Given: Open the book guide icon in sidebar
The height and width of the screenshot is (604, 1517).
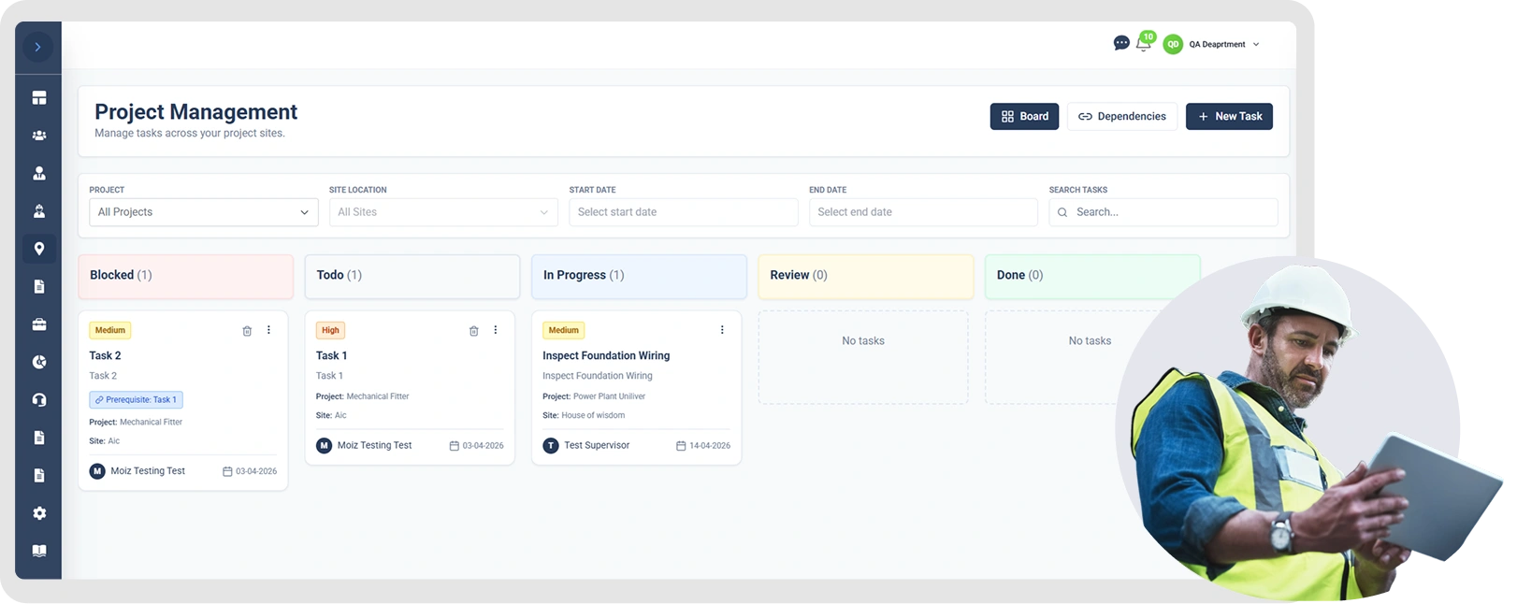Looking at the screenshot, I should coord(39,551).
